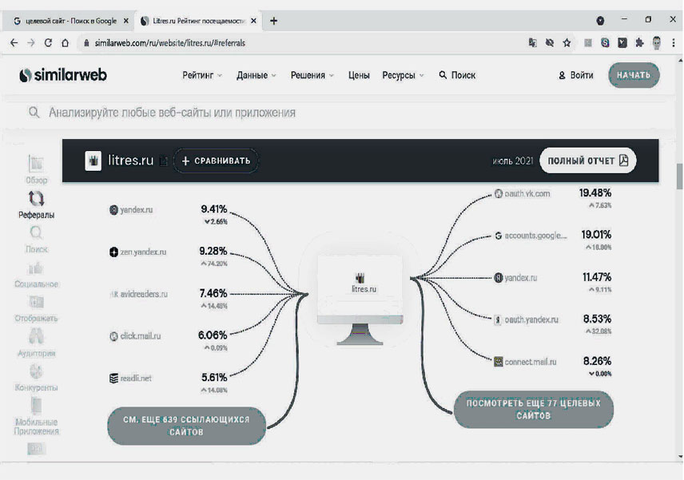
Task: Open the Обзор sidebar icon
Action: click(36, 167)
